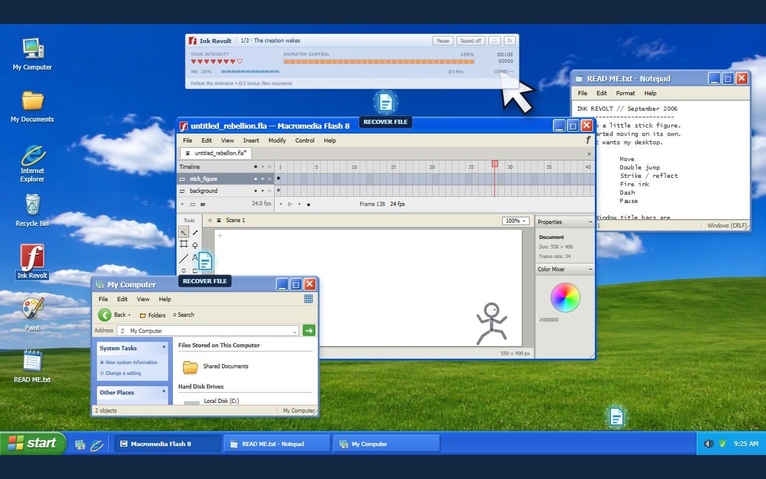Click the red playhead marker on timeline

point(495,163)
